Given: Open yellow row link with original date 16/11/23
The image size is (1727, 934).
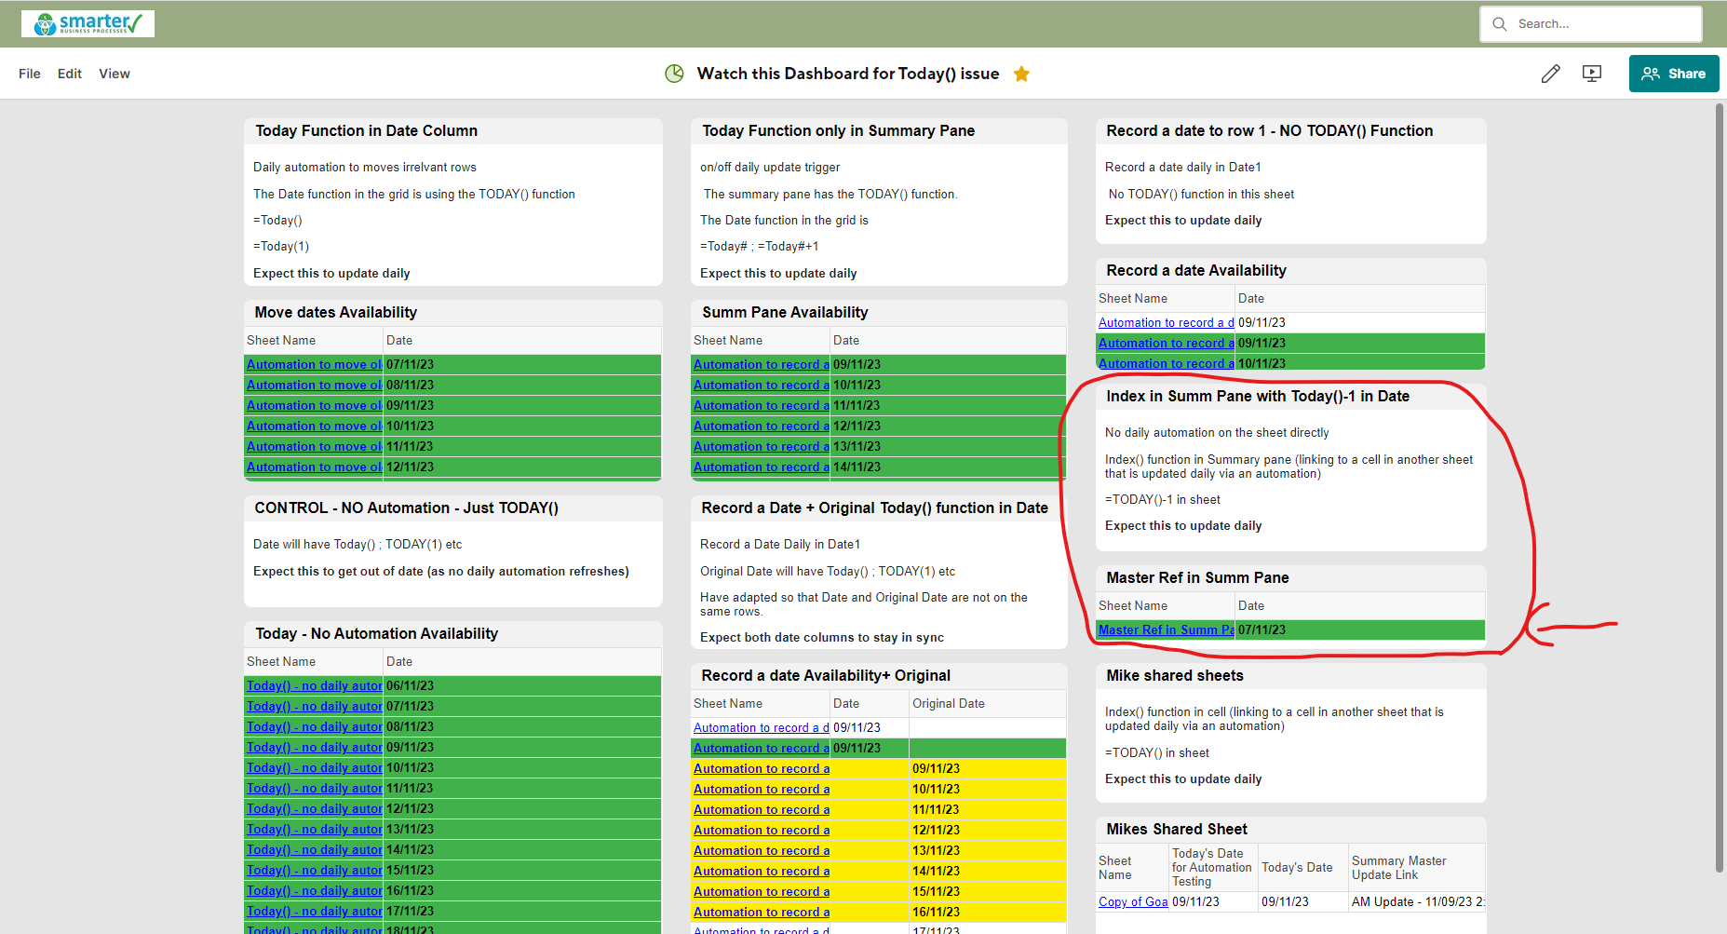Looking at the screenshot, I should [x=761, y=913].
